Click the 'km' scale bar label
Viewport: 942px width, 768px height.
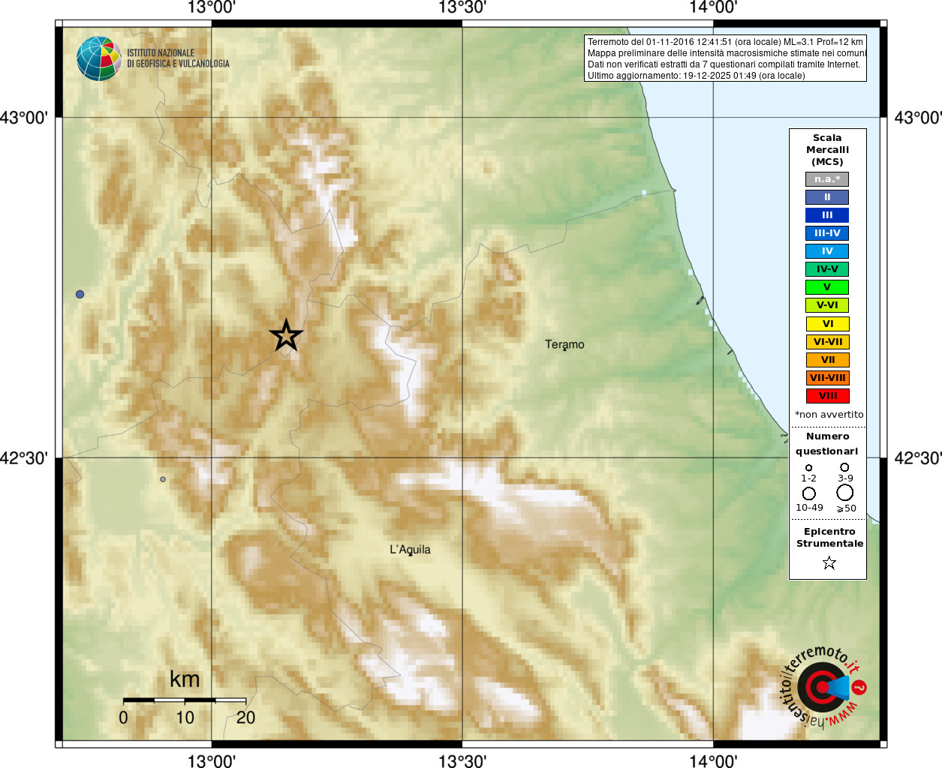coord(185,679)
